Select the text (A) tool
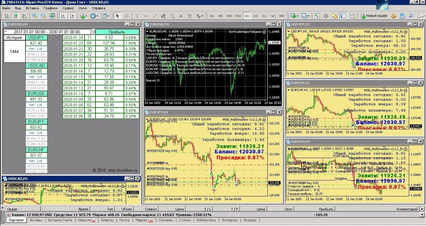 click(181, 16)
